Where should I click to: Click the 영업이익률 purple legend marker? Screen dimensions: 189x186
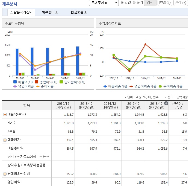[x=15, y=86]
